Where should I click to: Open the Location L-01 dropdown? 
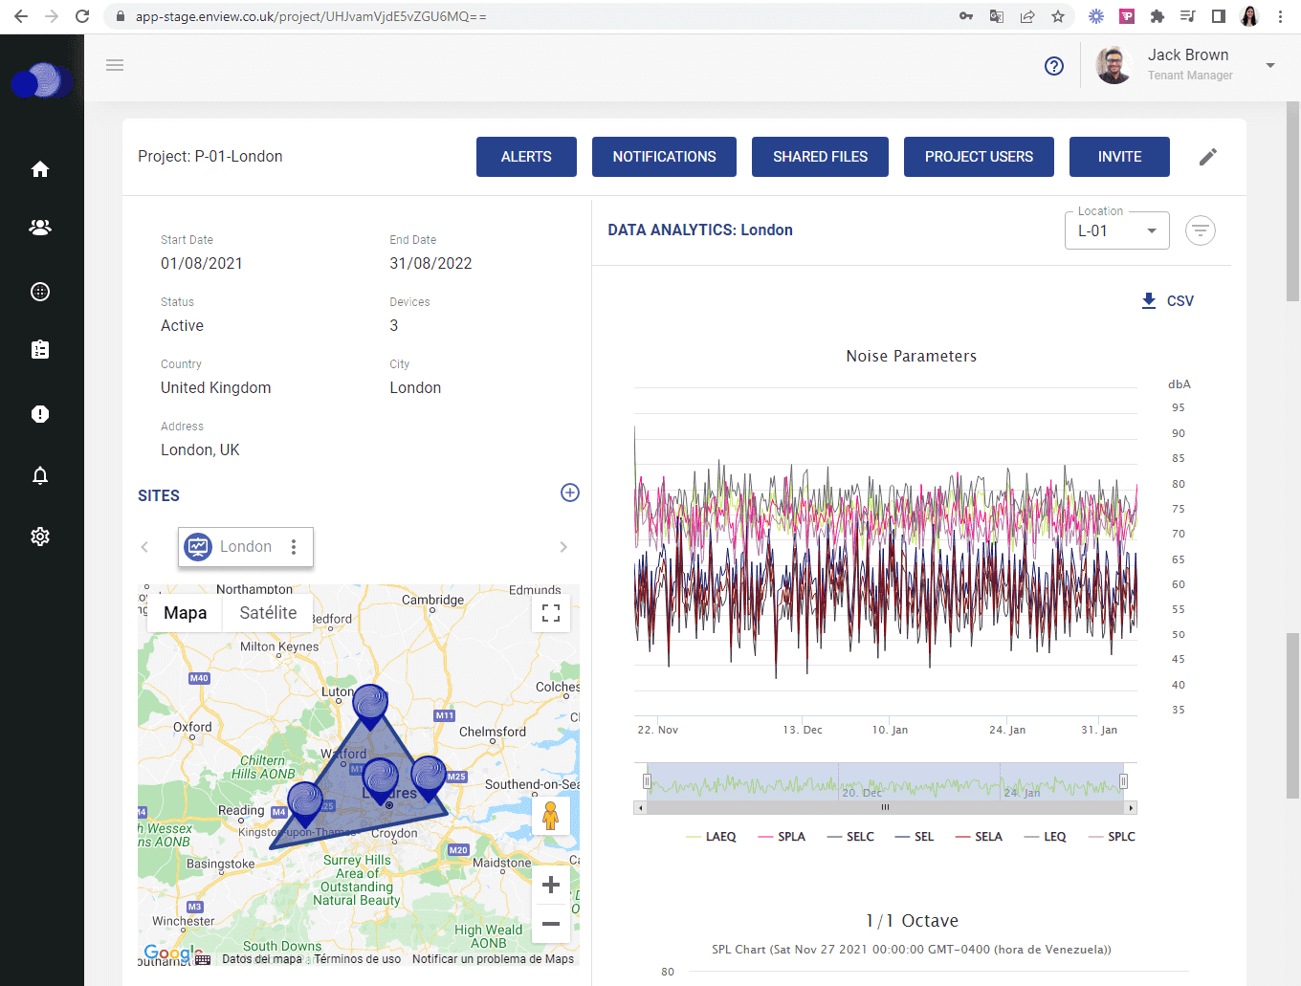[x=1117, y=230]
